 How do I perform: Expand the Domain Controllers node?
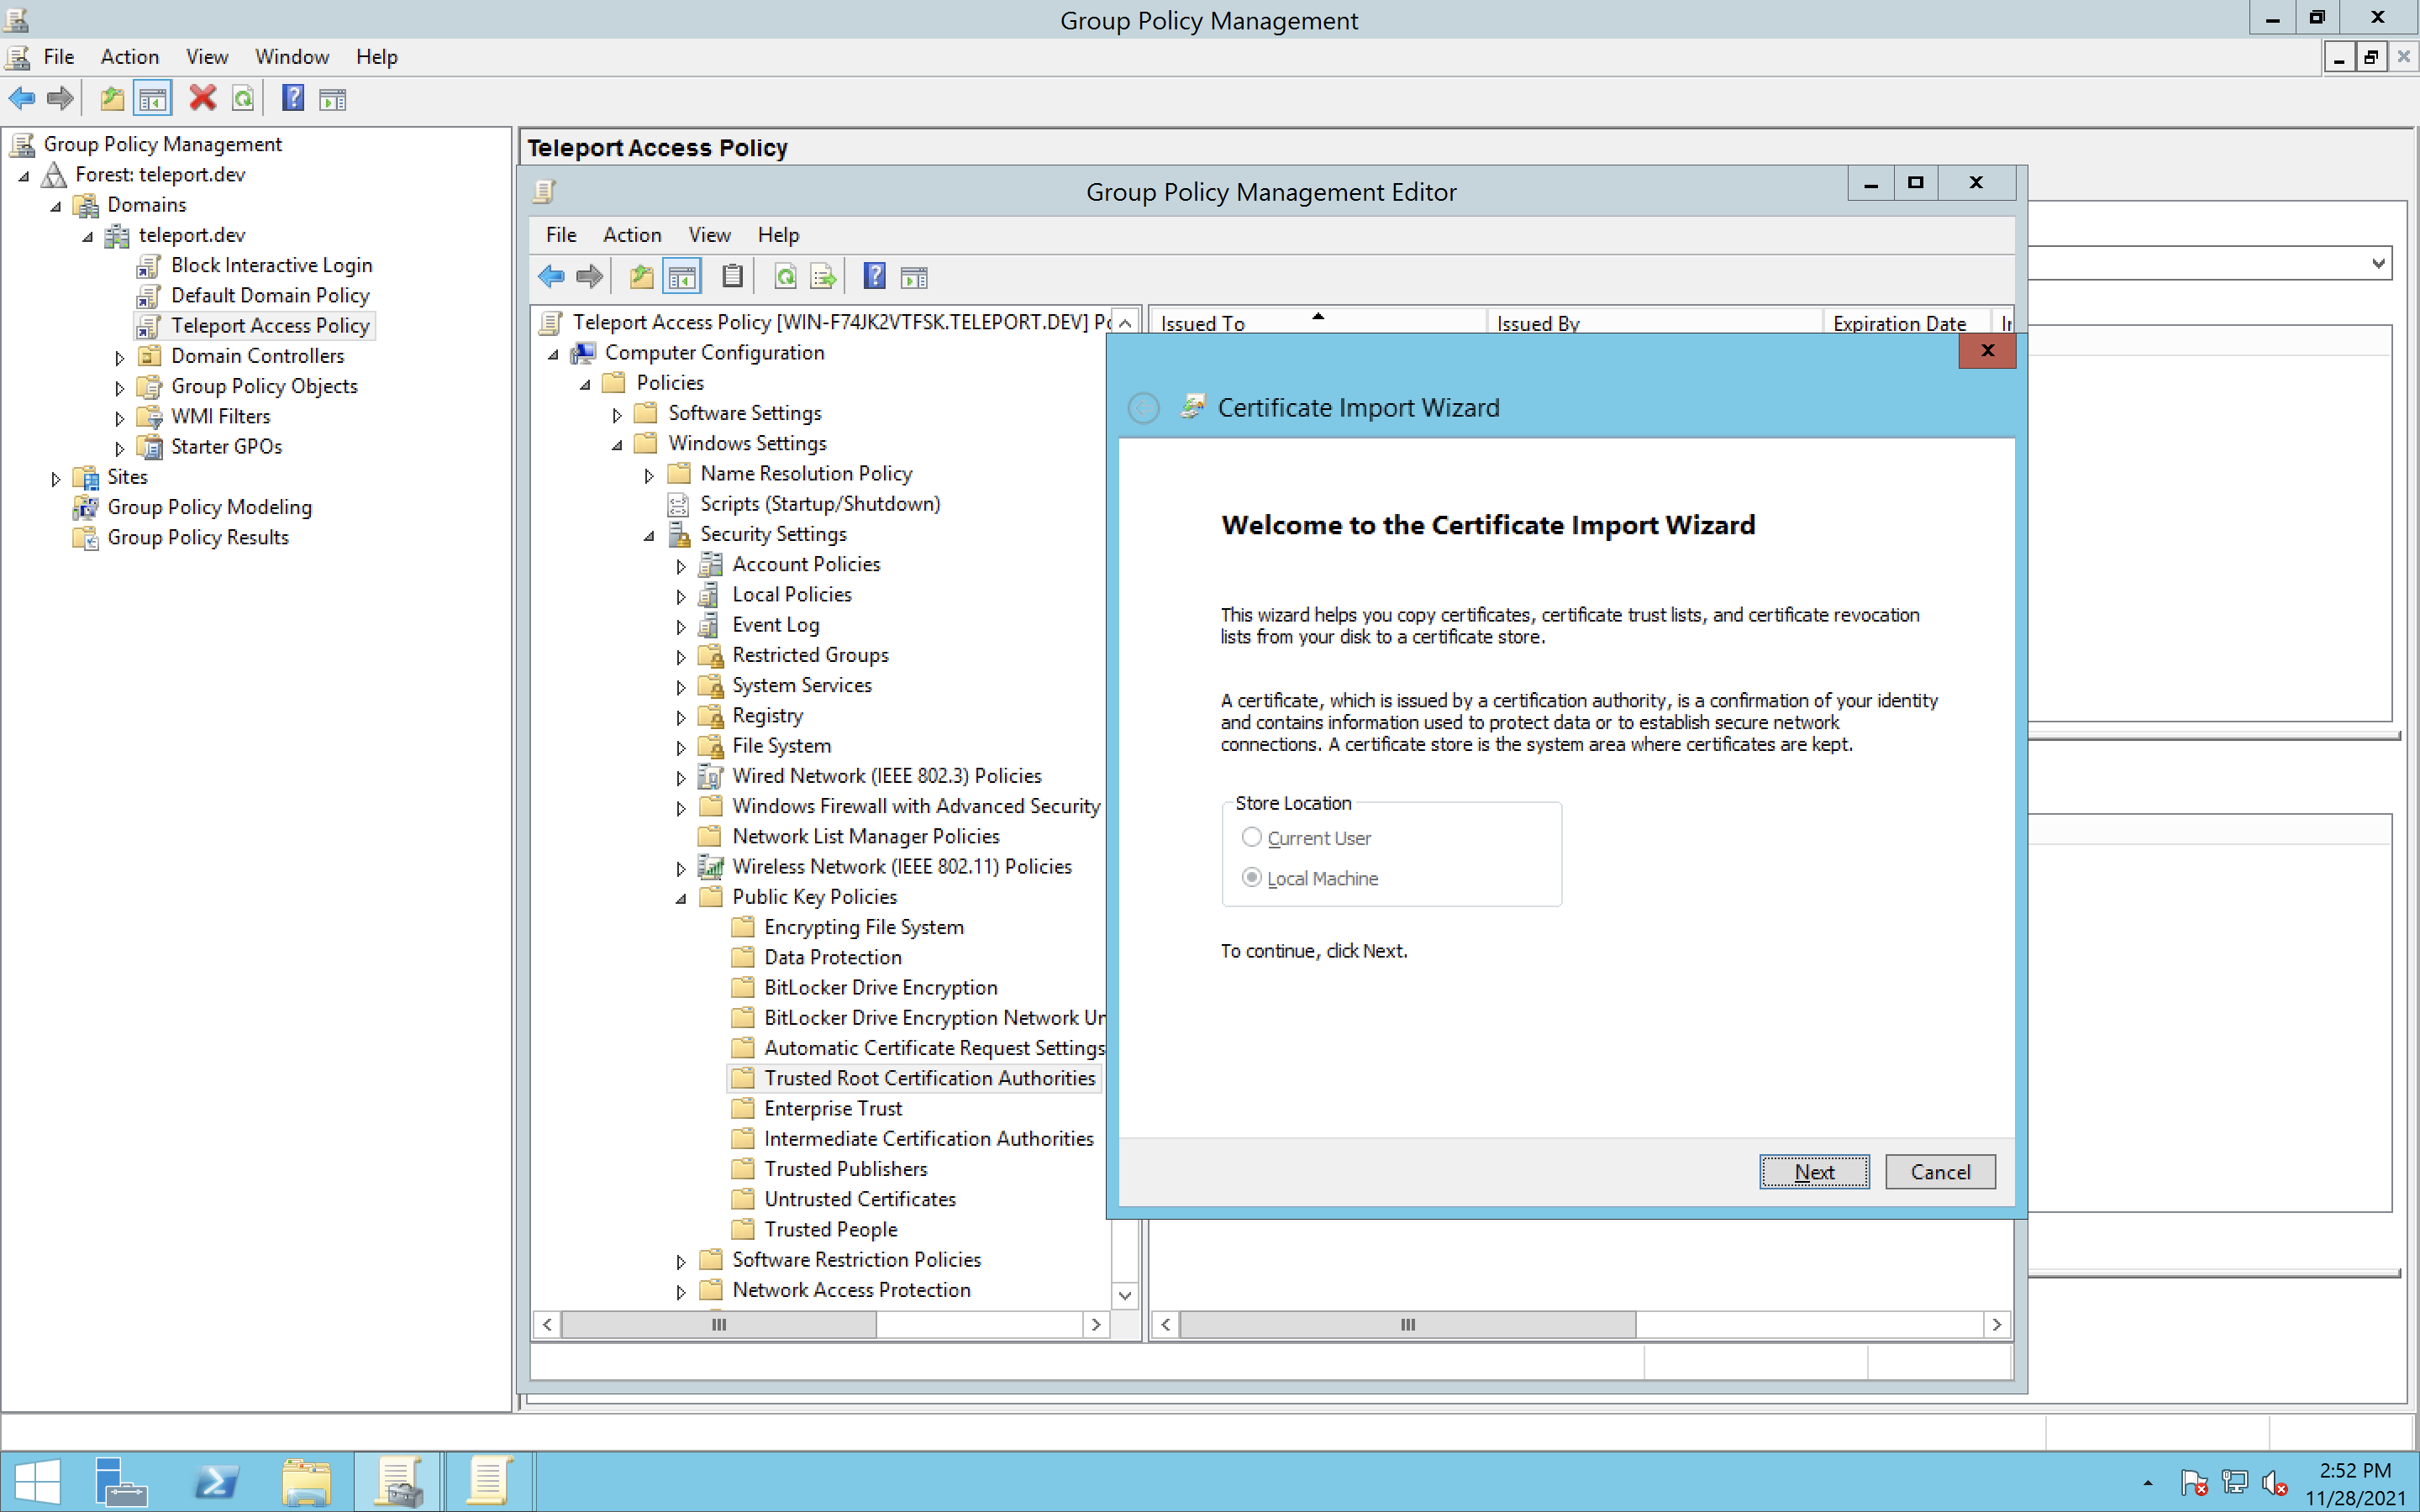120,357
